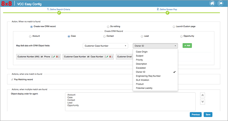Image resolution: width=228 pixels, height=121 pixels.
Task: Pick the checked Owner ID list entry
Action: [155, 72]
